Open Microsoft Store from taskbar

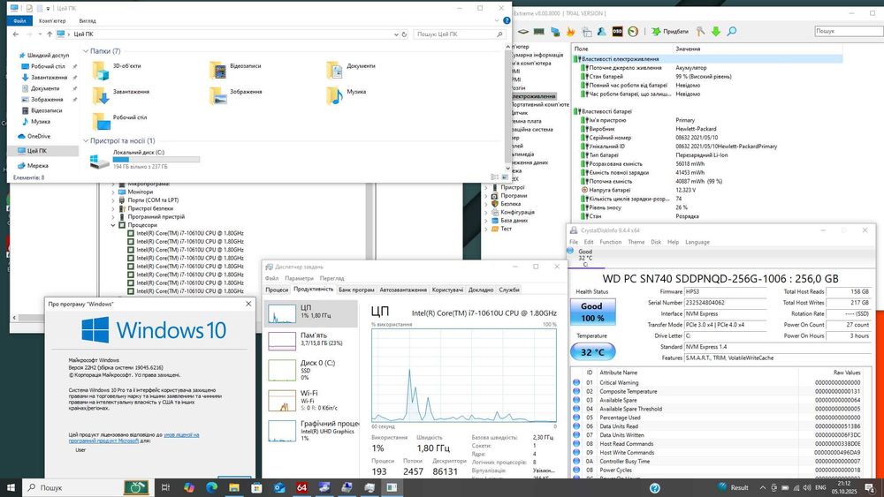256,487
